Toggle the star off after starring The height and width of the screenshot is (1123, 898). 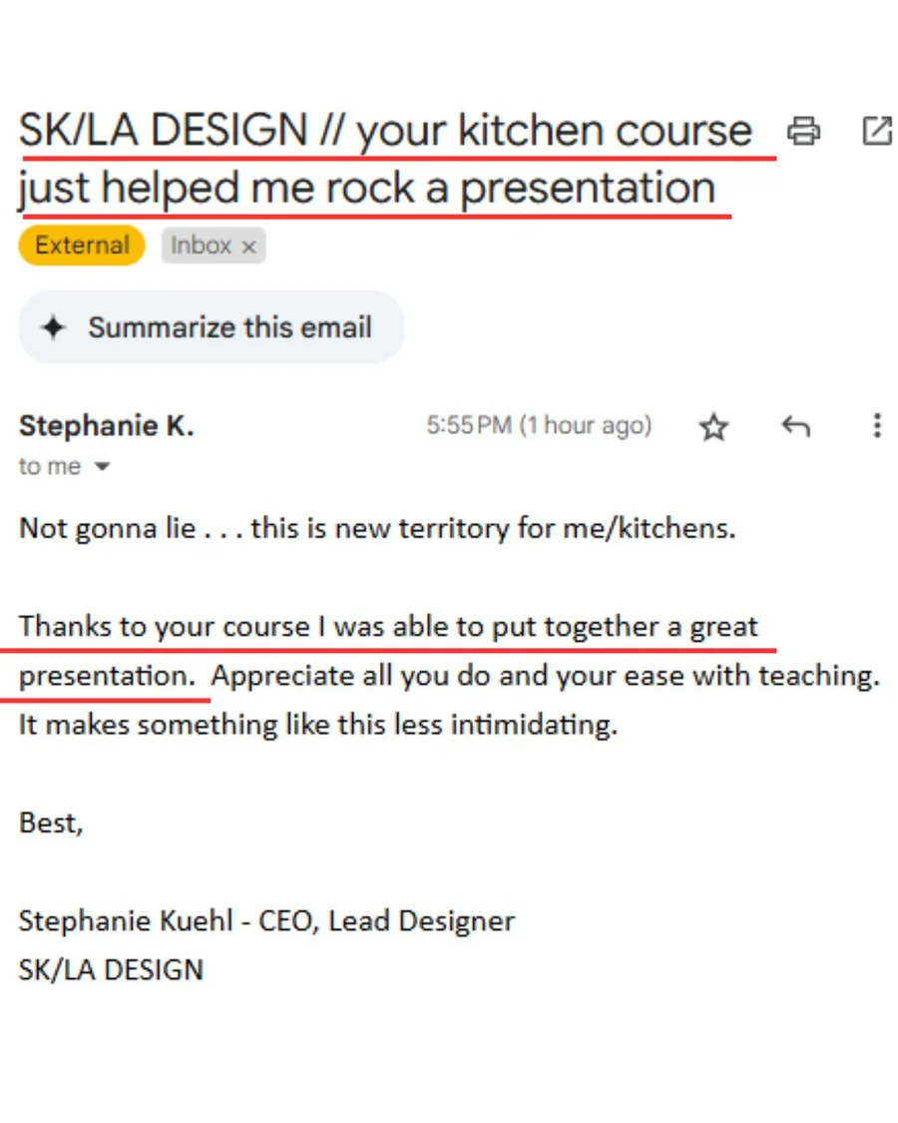click(x=714, y=426)
